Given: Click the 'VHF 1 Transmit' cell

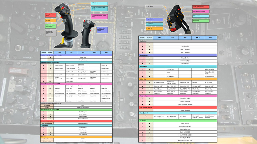Looking at the screenshot, I should [x=185, y=53].
